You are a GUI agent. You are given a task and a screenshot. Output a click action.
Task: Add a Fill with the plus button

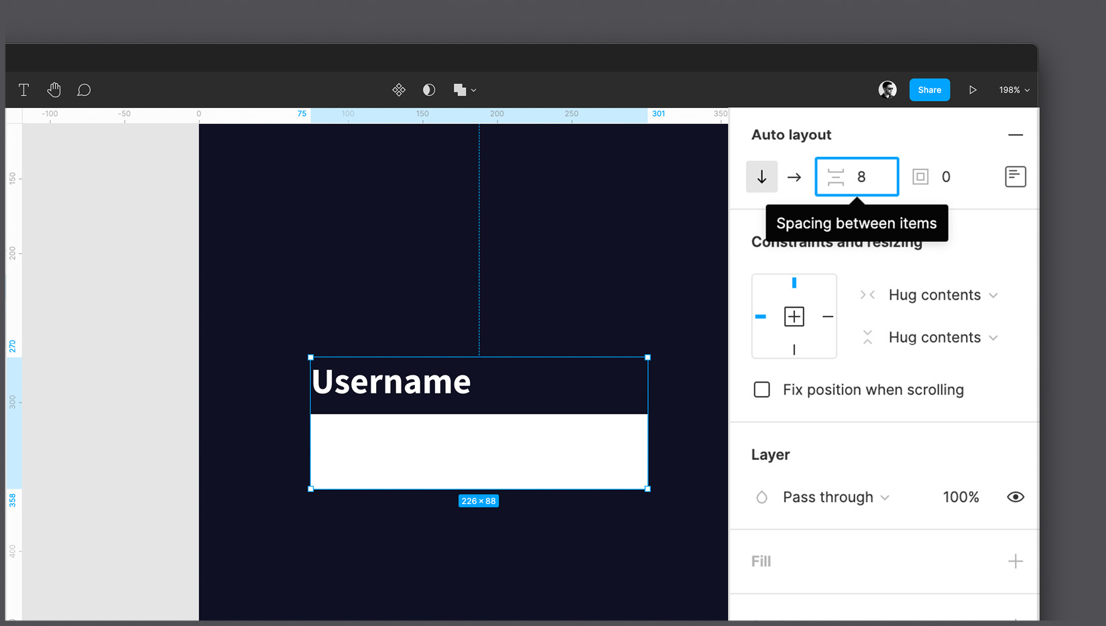1016,561
